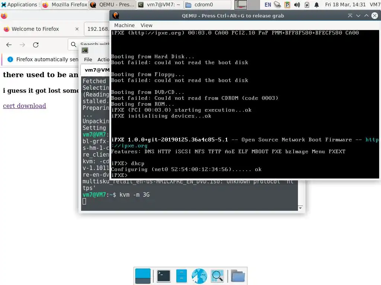Open the View menu in QEMU
Viewport: 381px width, 285px height.
[x=146, y=25]
